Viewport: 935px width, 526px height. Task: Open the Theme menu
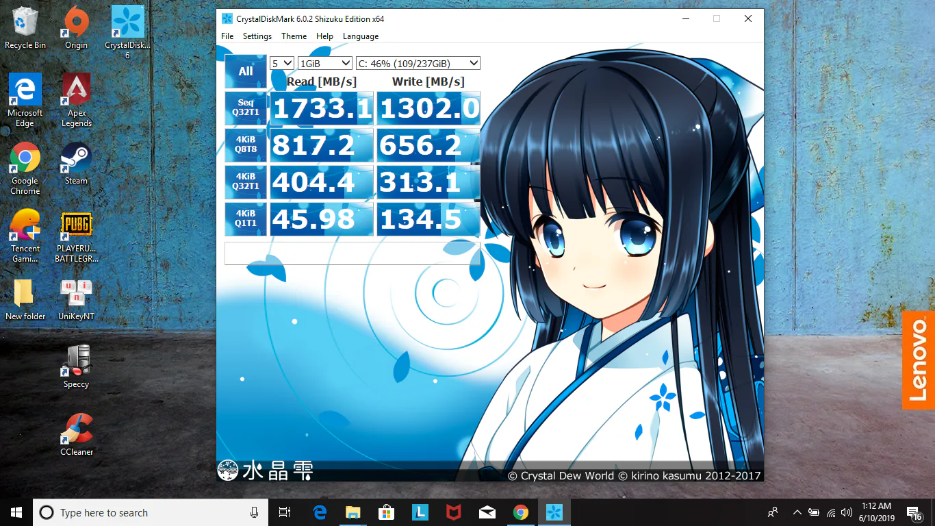tap(294, 36)
